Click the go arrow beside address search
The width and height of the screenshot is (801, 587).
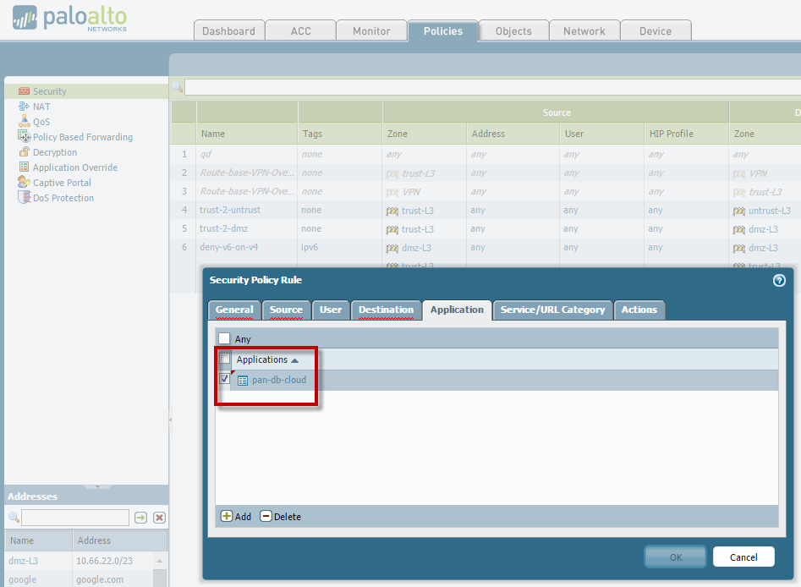(x=140, y=517)
